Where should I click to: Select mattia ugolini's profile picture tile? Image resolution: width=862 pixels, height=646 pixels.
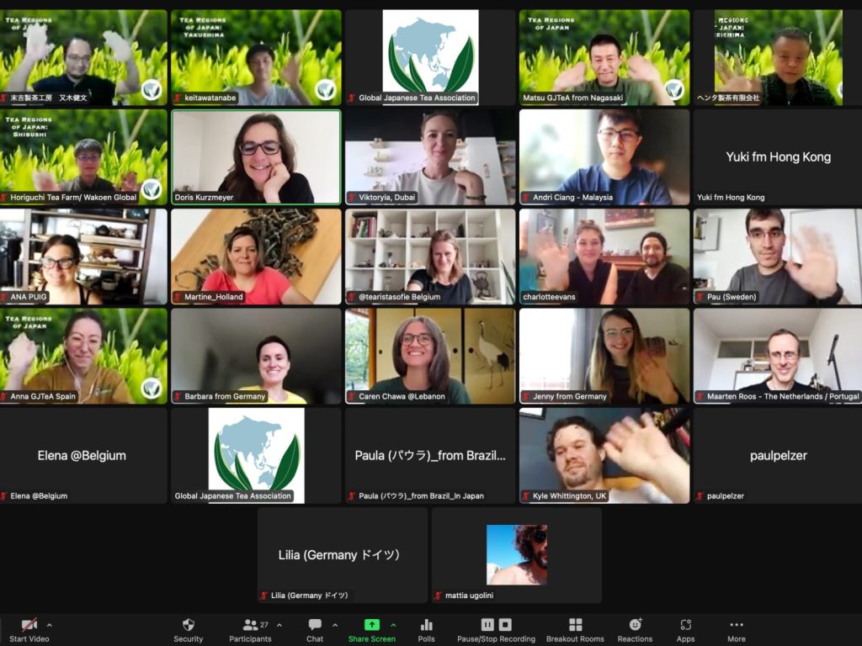pyautogui.click(x=517, y=554)
